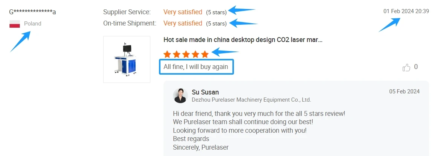Click the Supplier Service 'Very satisfied' rating
446x156 pixels.
click(x=183, y=12)
